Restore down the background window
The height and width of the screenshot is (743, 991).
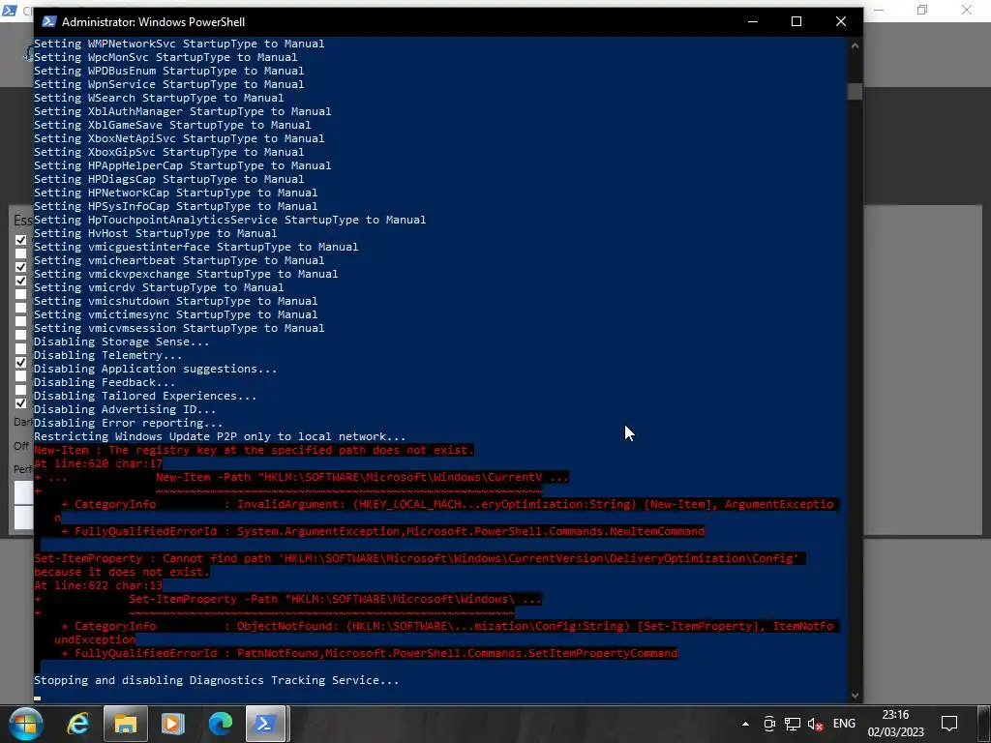(922, 10)
